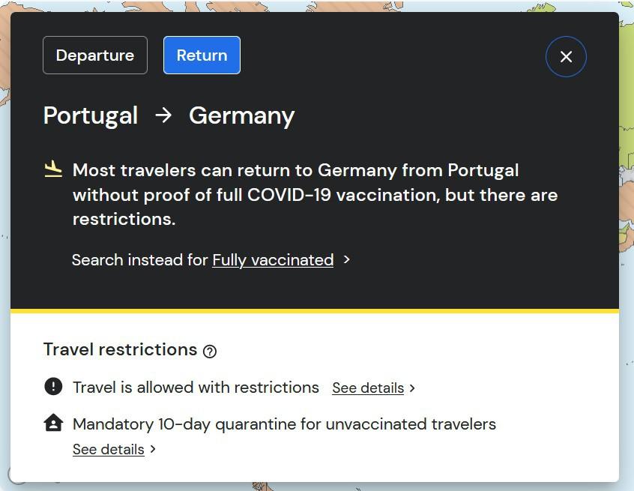Click the Portugal origin heading
The height and width of the screenshot is (491, 634).
pos(91,115)
